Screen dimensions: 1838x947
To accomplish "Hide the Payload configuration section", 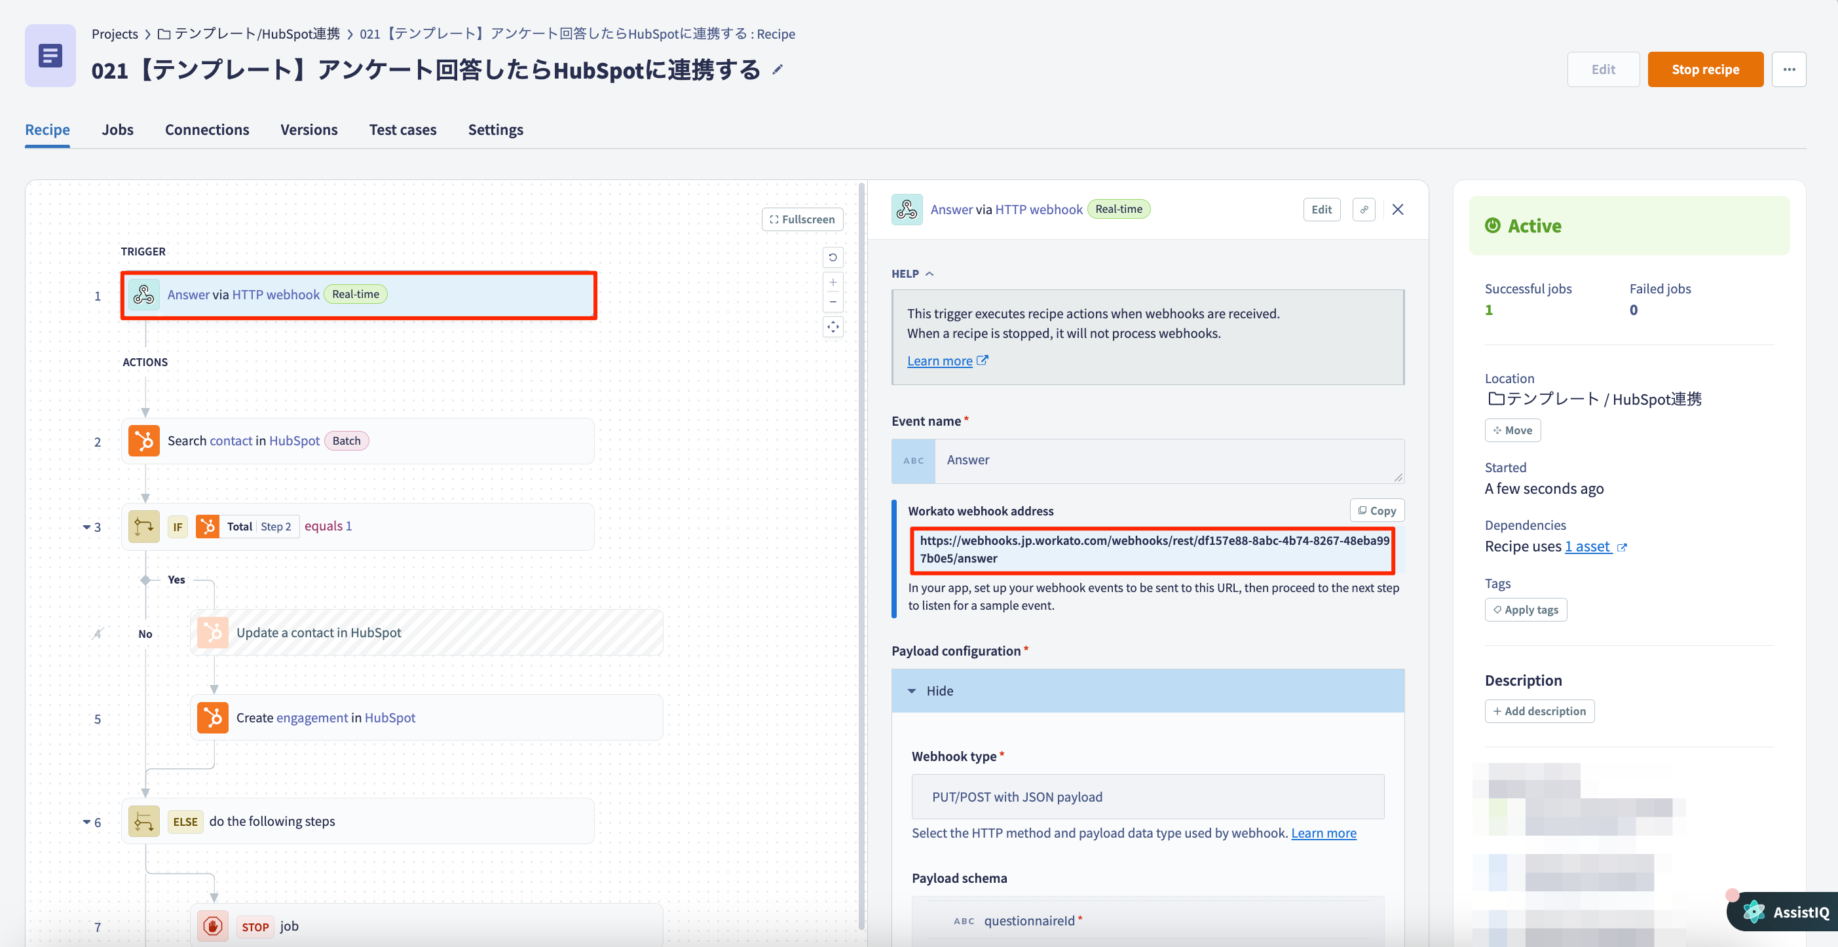I will tap(1148, 691).
